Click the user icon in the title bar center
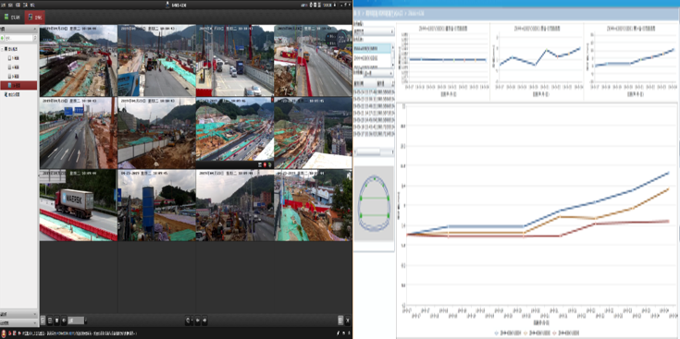The height and width of the screenshot is (339, 680). click(167, 5)
